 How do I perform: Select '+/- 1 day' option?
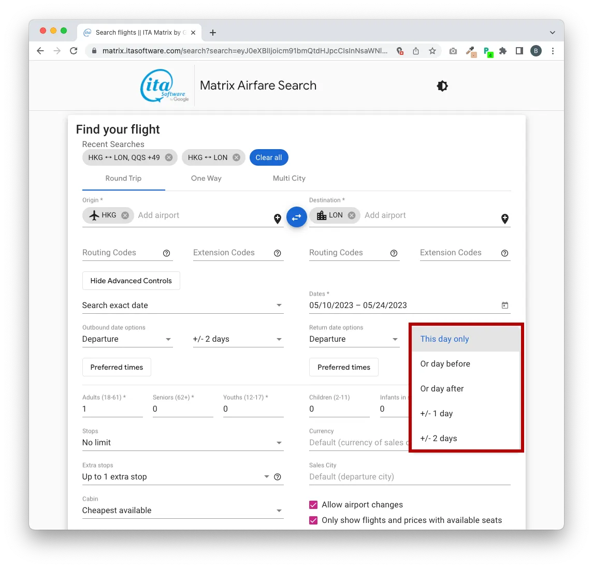[x=466, y=414]
